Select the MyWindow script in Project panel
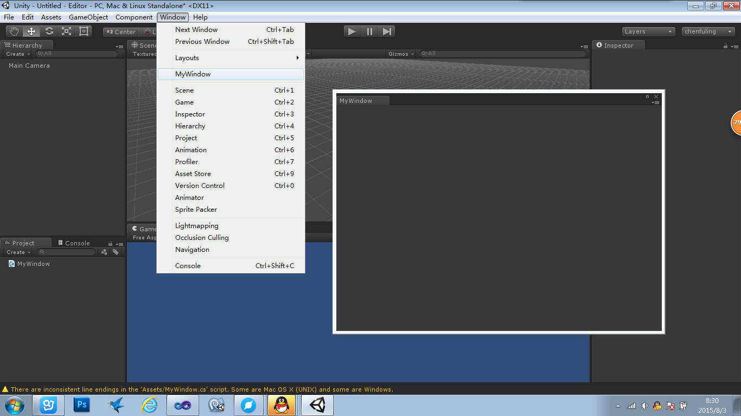 33,264
